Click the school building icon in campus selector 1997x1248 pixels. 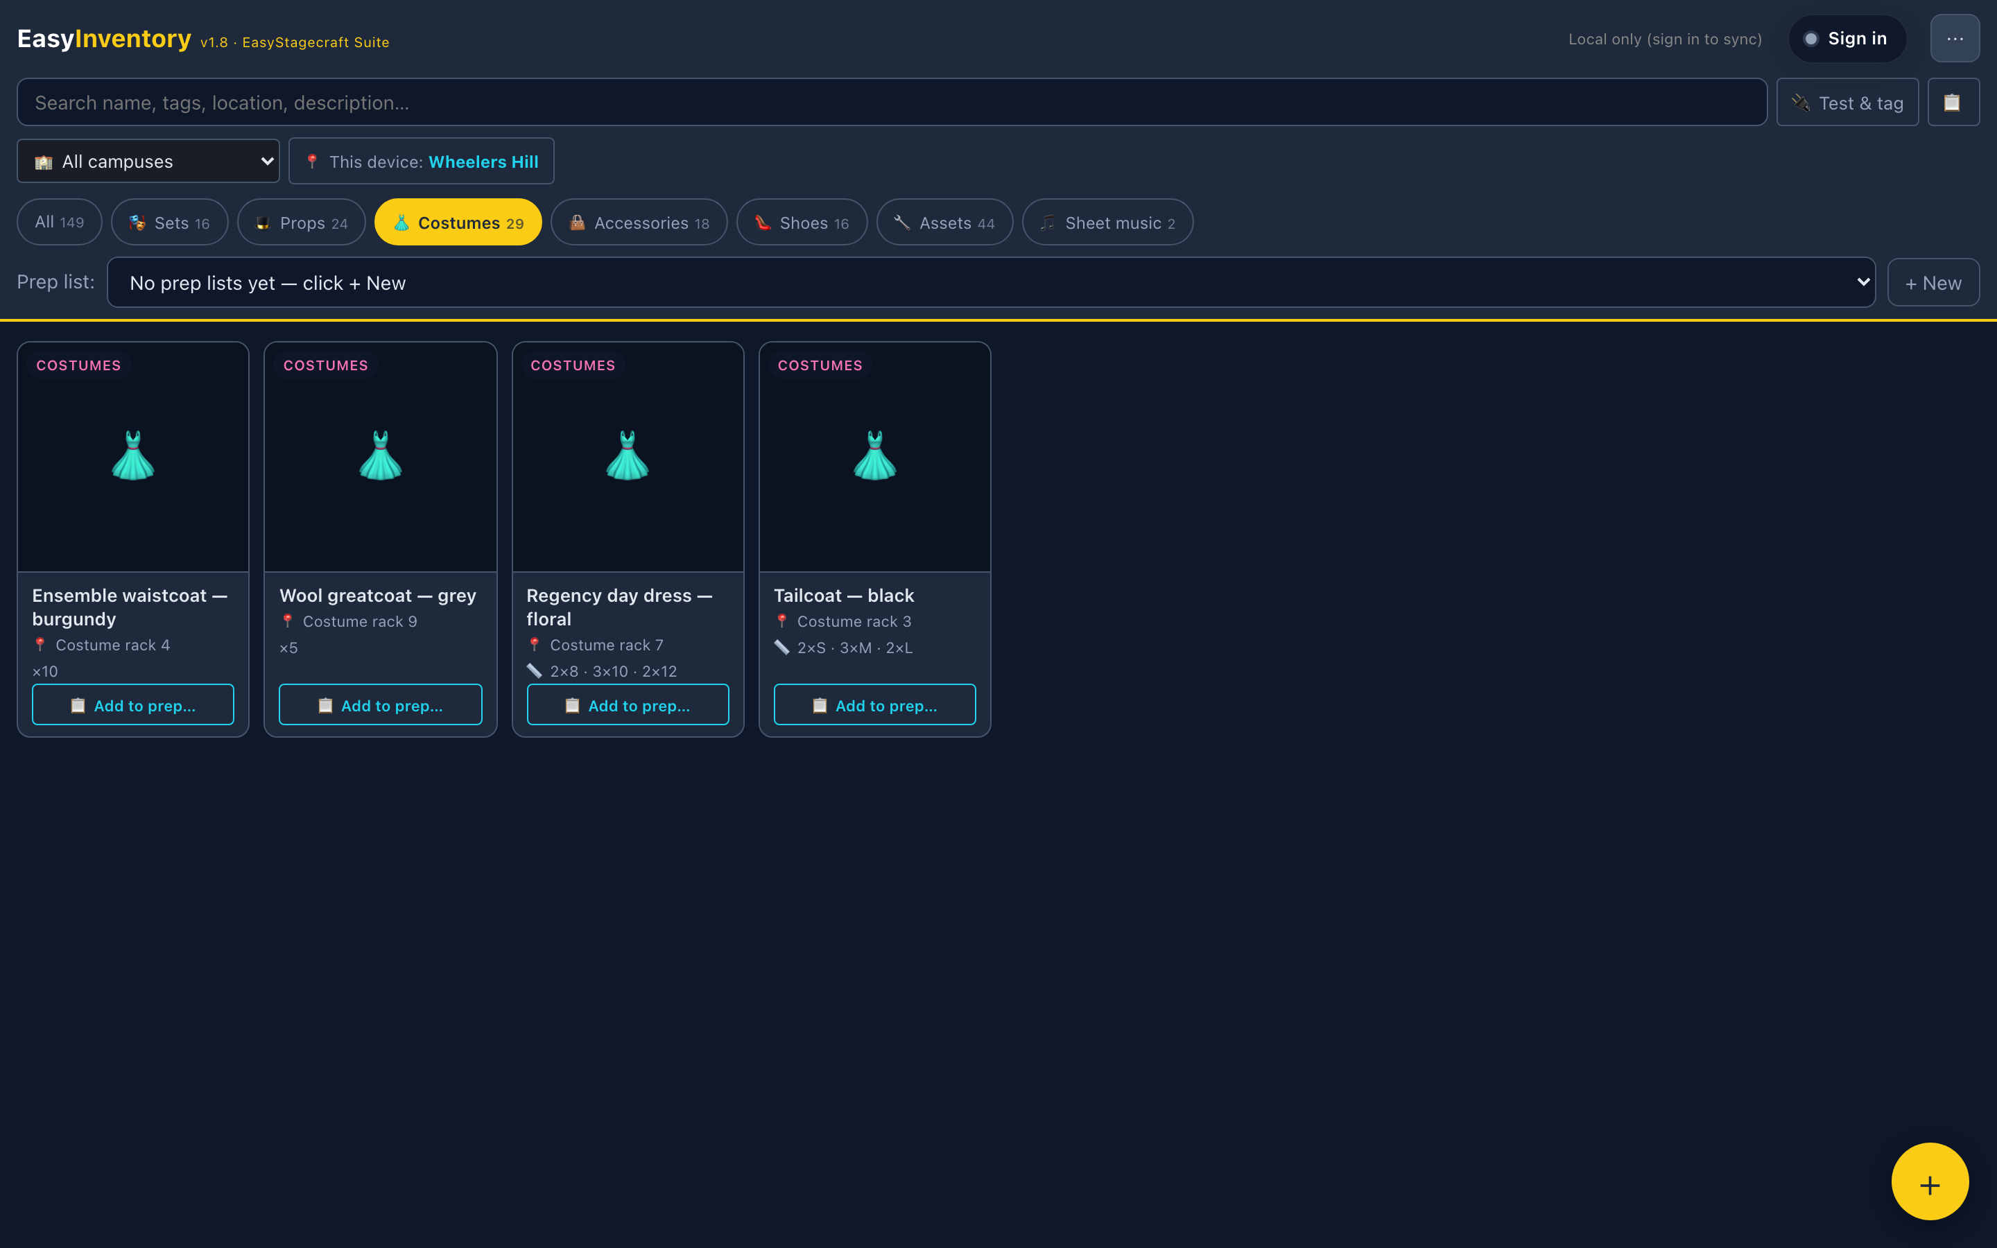(44, 162)
